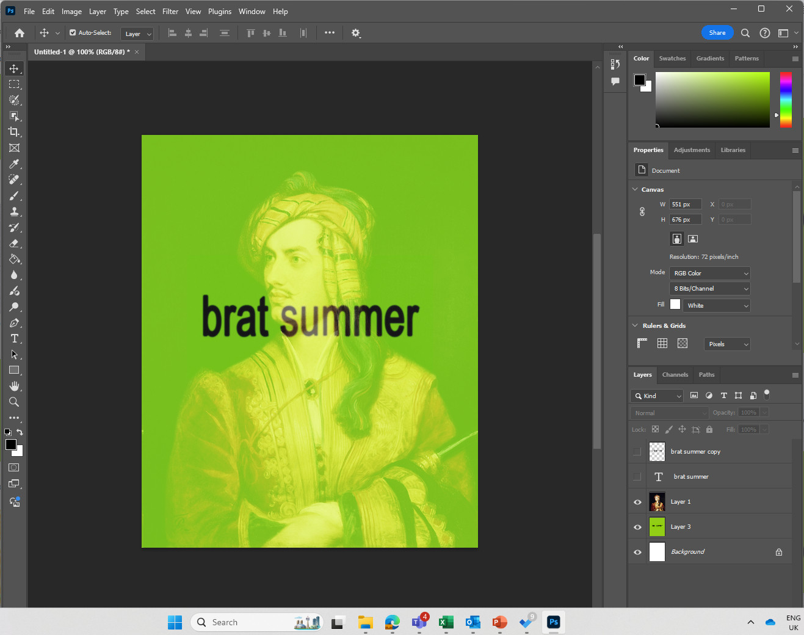Select the Quick Selection tool
804x635 pixels.
(x=14, y=100)
